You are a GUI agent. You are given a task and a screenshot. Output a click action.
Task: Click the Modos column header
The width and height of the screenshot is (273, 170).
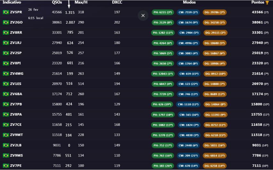click(189, 2)
